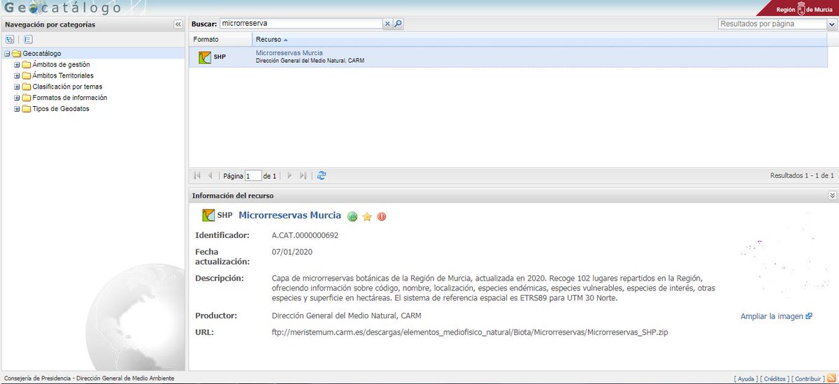Open the RSS feed icon in footer

[x=831, y=378]
